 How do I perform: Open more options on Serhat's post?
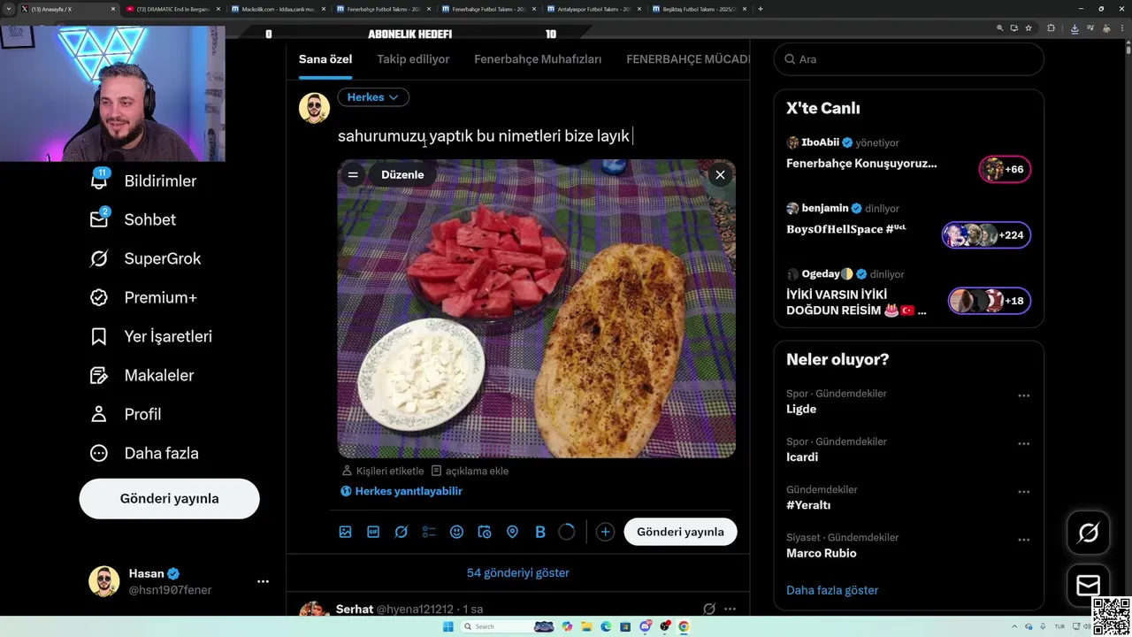[730, 609]
